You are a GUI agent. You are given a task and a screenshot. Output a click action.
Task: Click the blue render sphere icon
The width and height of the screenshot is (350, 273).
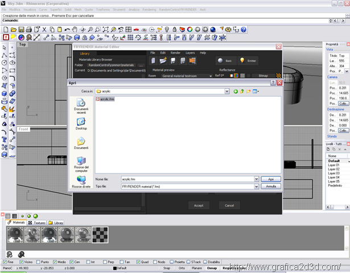pos(213,30)
